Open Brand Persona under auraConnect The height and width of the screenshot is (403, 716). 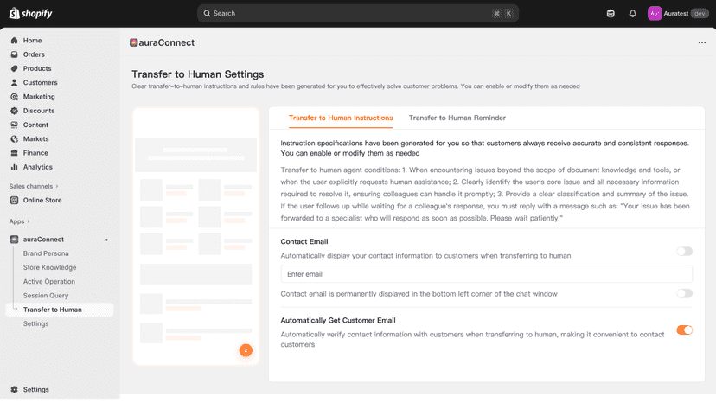(x=46, y=253)
